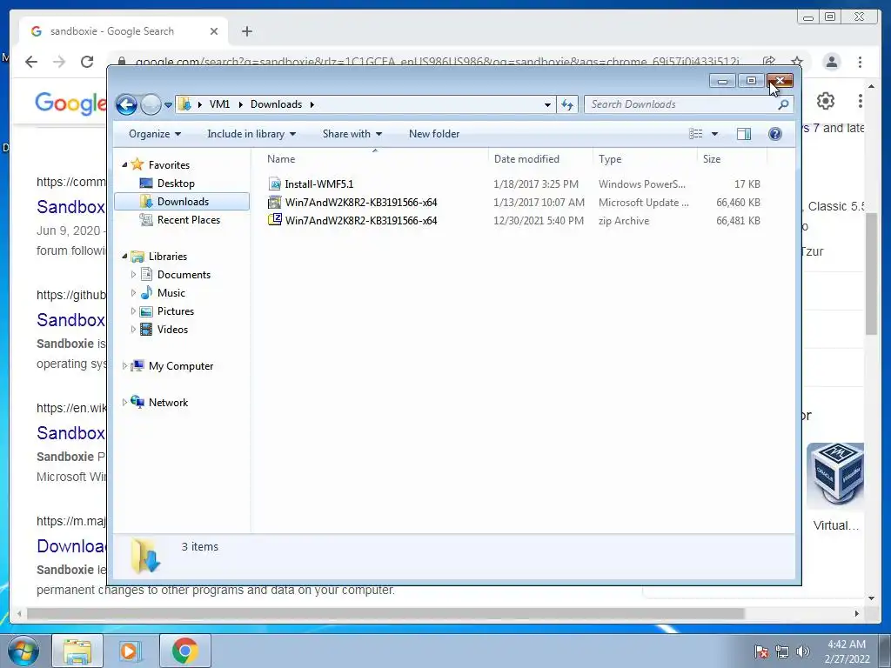Open the Chrome profile avatar button
The height and width of the screenshot is (668, 891).
tap(831, 62)
